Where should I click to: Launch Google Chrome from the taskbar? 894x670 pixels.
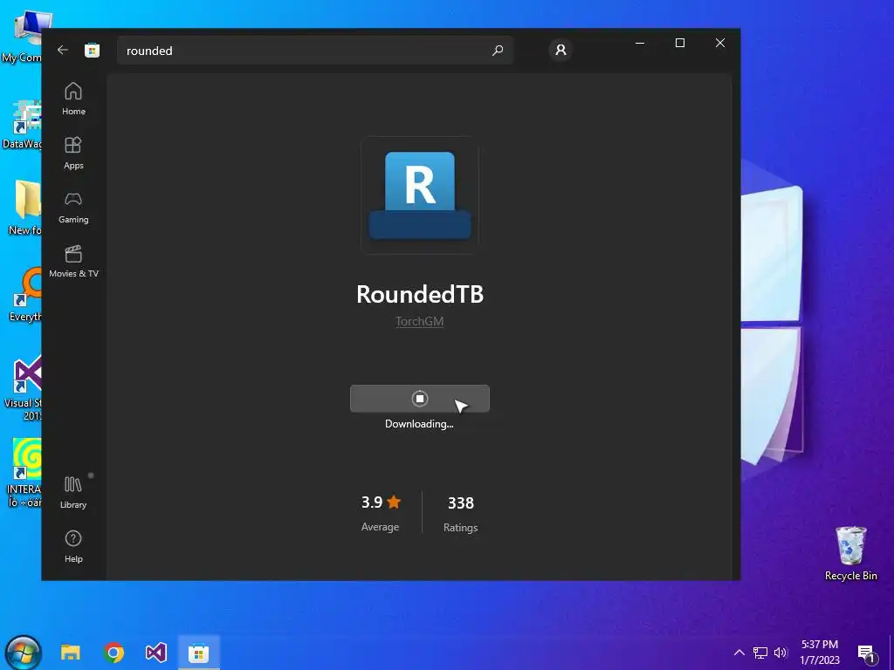coord(113,653)
